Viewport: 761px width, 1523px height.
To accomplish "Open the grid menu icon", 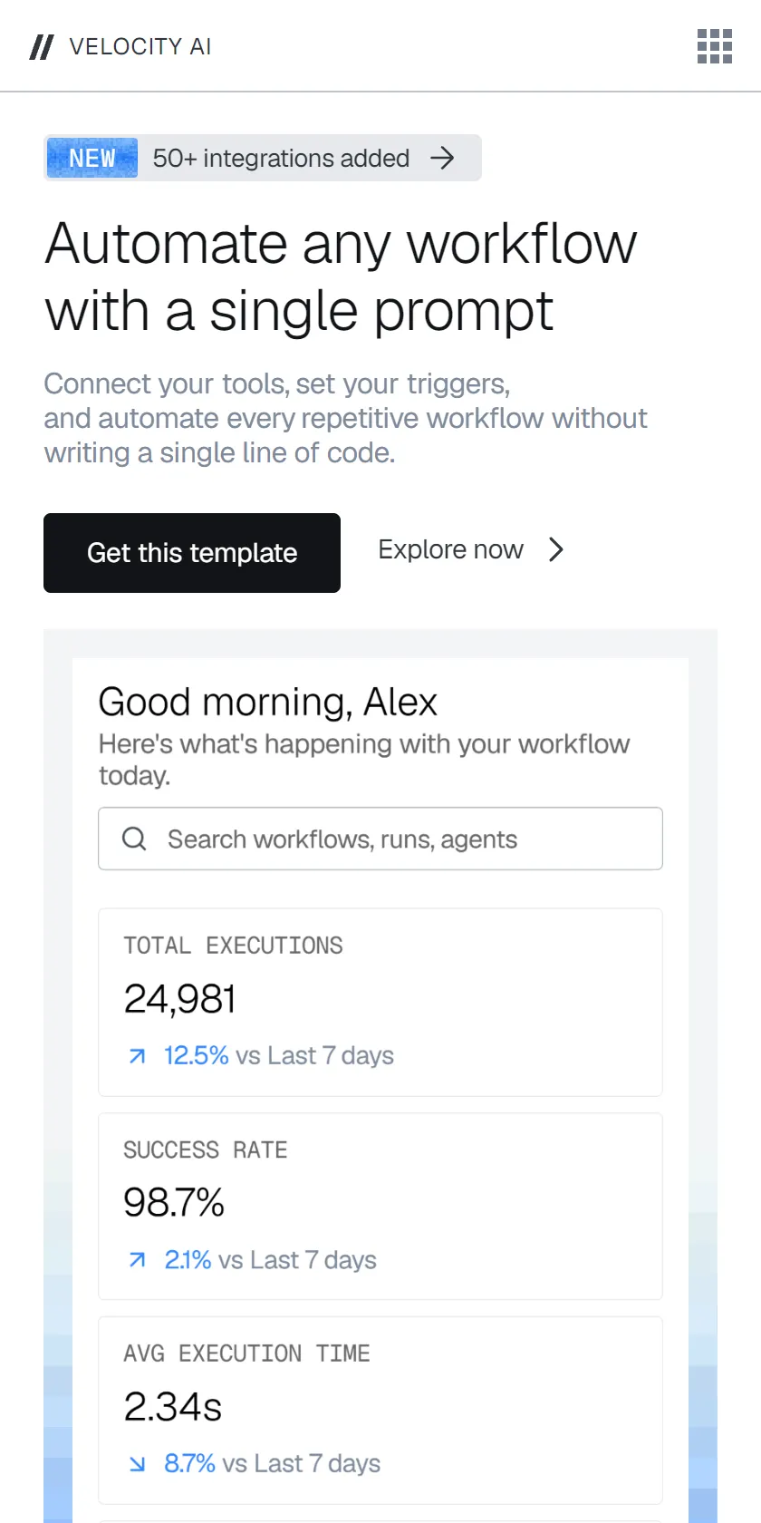I will point(714,46).
